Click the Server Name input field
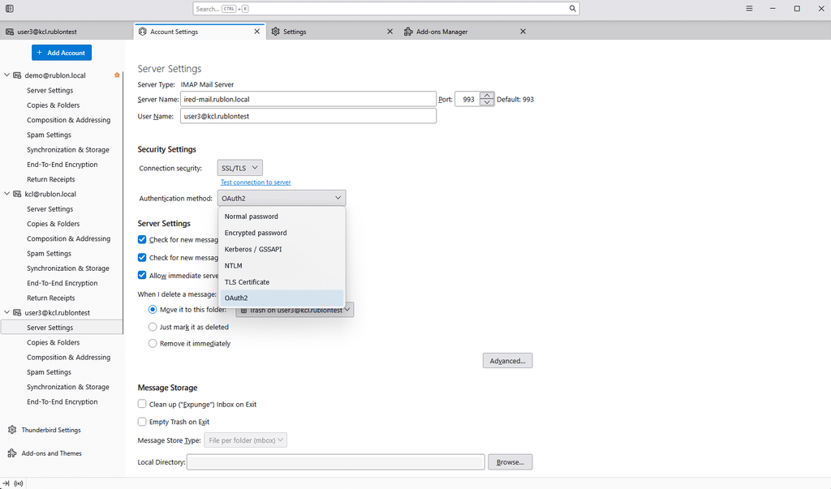The image size is (831, 489). [308, 99]
